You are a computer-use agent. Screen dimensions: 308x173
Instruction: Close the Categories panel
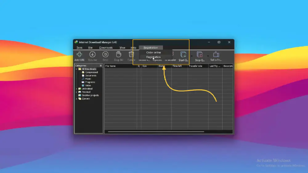(x=101, y=66)
